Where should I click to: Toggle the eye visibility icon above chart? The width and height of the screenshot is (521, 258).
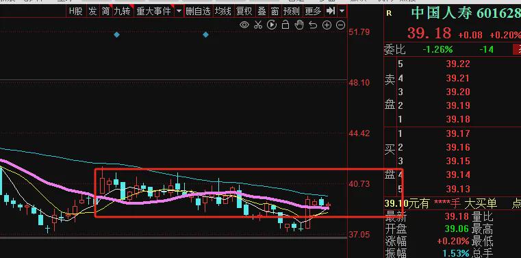click(244, 25)
